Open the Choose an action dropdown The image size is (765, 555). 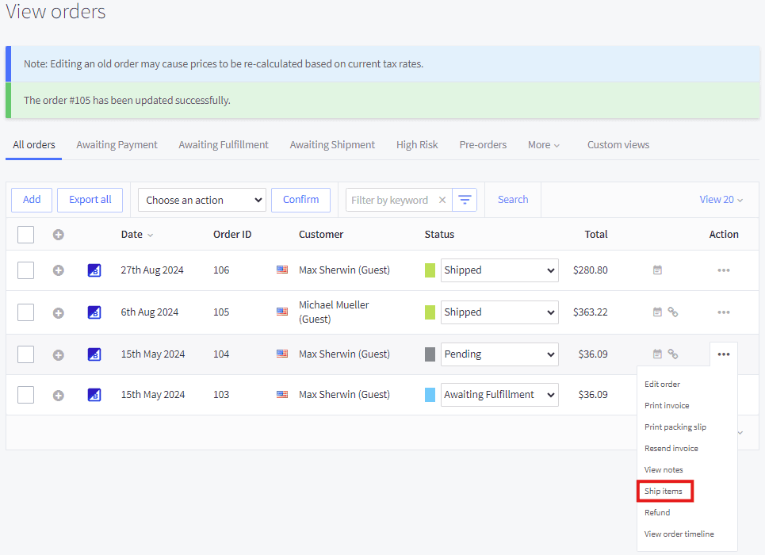[x=202, y=200]
